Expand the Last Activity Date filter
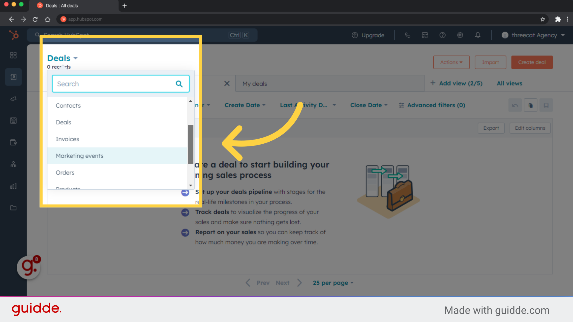The height and width of the screenshot is (322, 573). point(308,105)
